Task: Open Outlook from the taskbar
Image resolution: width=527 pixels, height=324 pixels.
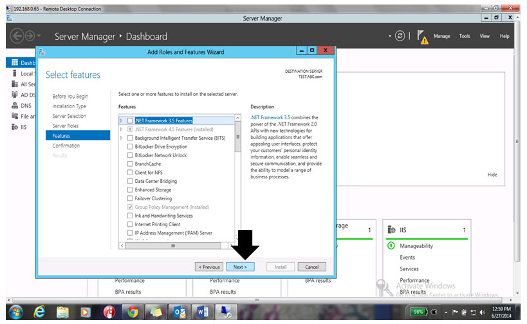Action: (x=179, y=312)
